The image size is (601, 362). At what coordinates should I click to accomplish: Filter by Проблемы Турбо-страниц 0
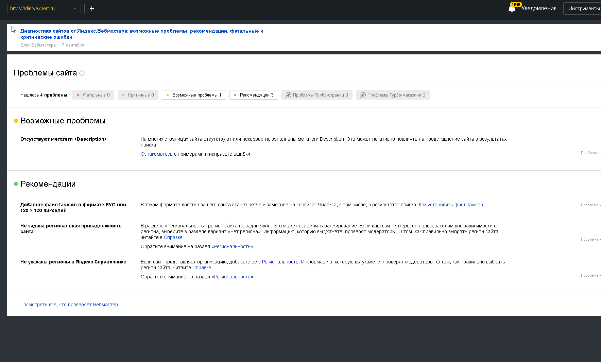coord(317,95)
